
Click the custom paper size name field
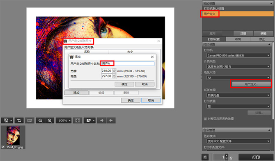tap(128, 63)
